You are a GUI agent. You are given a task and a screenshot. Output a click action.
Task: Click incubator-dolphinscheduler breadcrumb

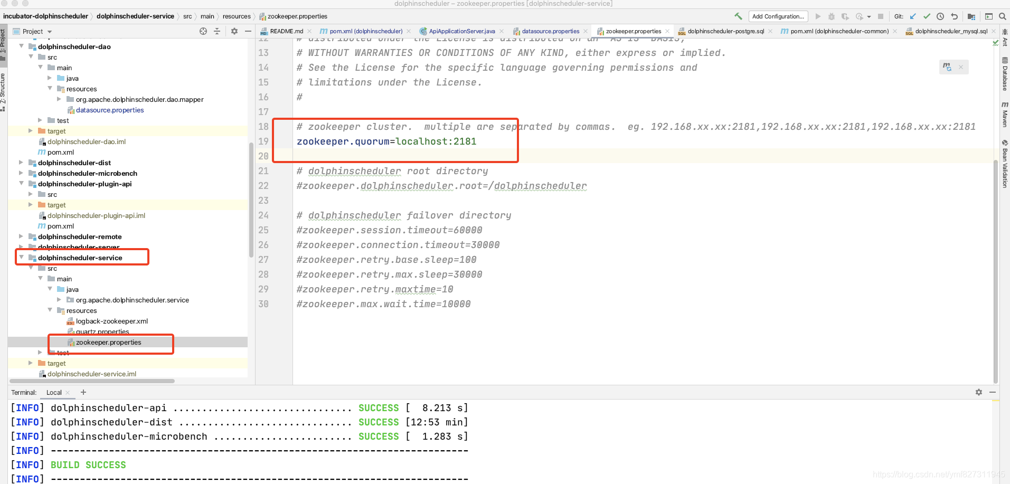coord(45,16)
